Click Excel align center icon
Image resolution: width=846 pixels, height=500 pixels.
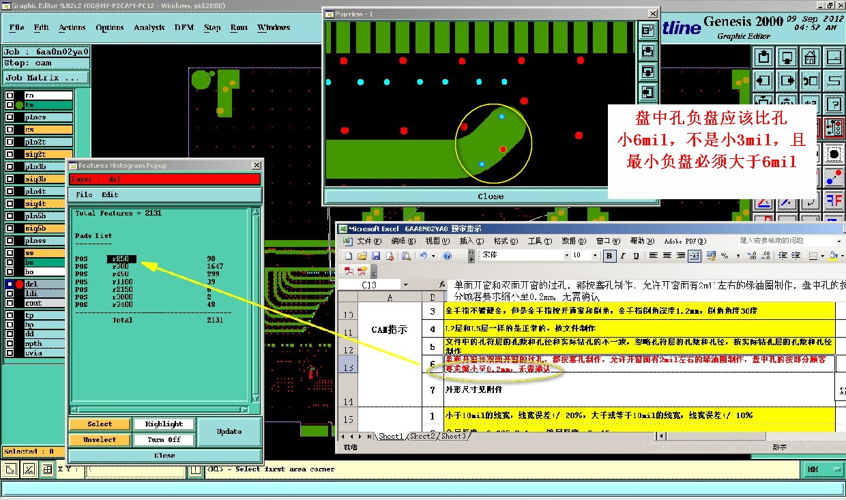coord(667,256)
